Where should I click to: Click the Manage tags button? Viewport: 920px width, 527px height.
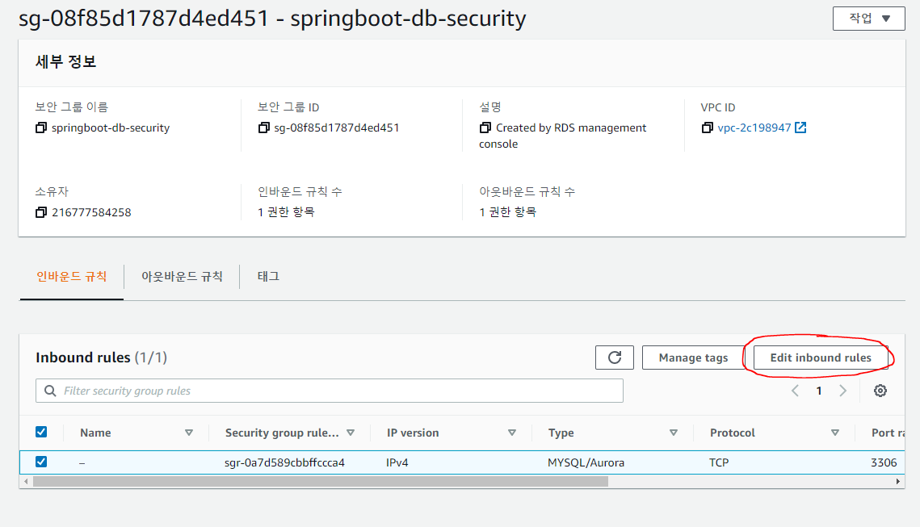click(x=693, y=358)
